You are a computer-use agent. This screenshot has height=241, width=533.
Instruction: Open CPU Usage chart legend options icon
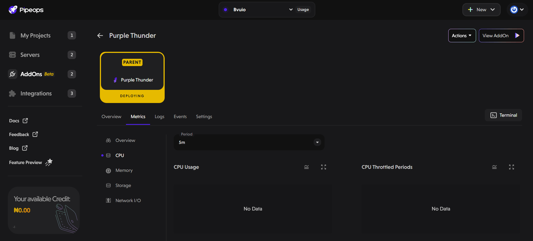tap(306, 167)
